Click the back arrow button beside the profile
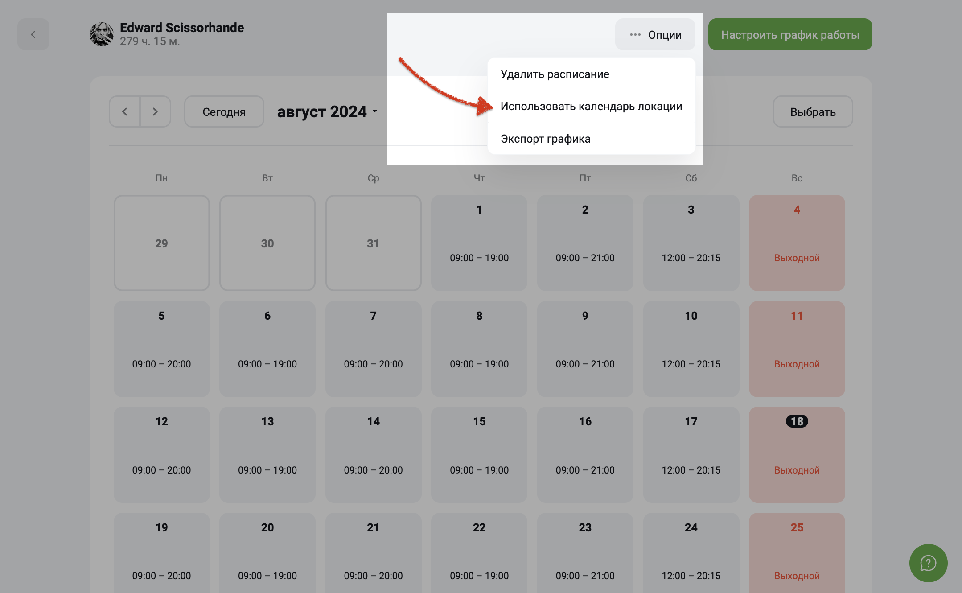The image size is (962, 593). click(x=33, y=34)
